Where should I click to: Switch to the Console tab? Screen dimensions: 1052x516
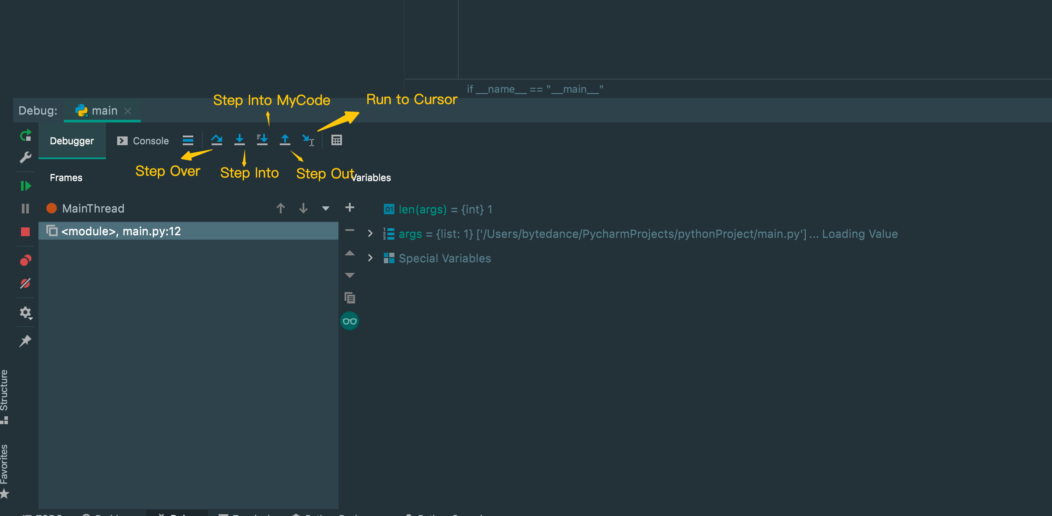pos(143,141)
